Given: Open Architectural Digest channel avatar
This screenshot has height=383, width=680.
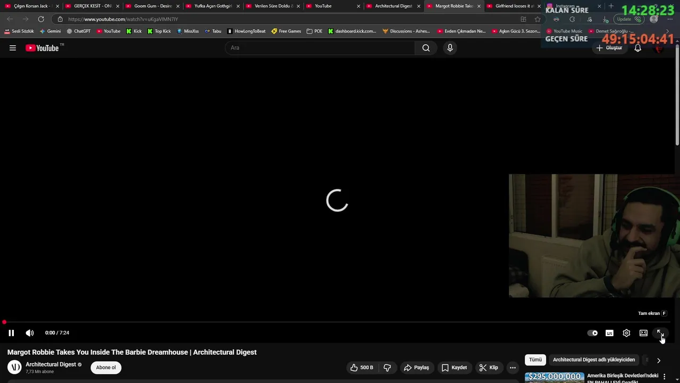Looking at the screenshot, I should (14, 367).
